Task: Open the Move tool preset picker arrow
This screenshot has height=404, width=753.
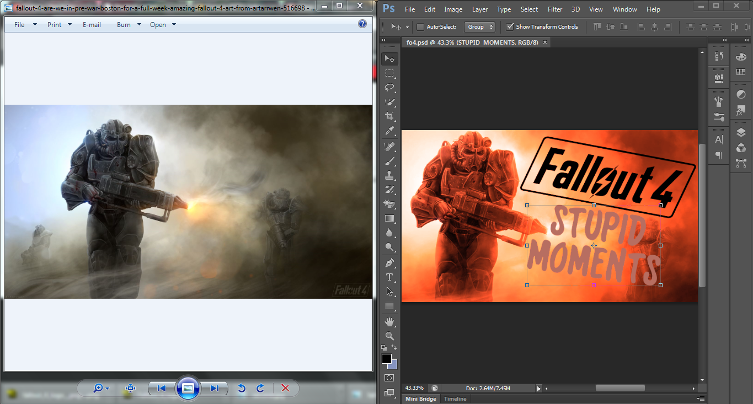Action: (408, 27)
